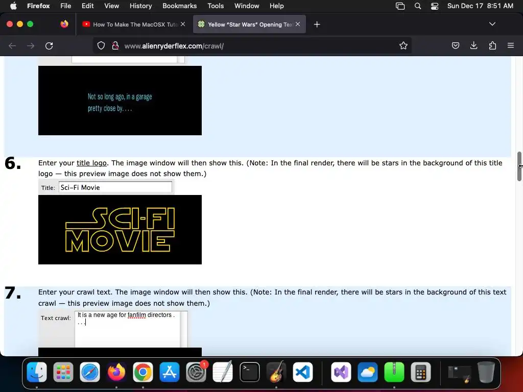523x392 pixels.
Task: Open the Firefox application menu
Action: (x=38, y=6)
